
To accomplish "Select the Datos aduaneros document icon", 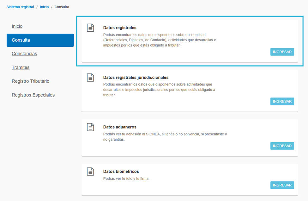I will pyautogui.click(x=91, y=127).
